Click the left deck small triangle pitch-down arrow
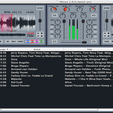This screenshot has width=113, height=113. [38, 36]
